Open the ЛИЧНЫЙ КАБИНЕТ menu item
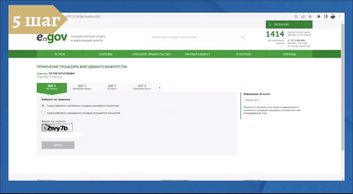The image size is (353, 194). (197, 54)
